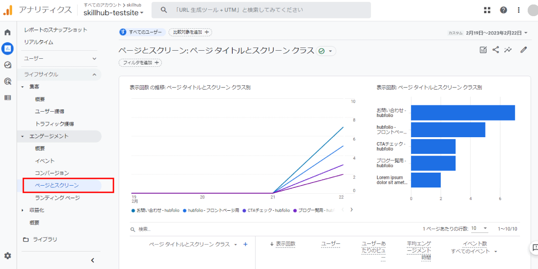The width and height of the screenshot is (538, 269).
Task: Collapse the report navigation with the chevron
Action: click(x=93, y=260)
